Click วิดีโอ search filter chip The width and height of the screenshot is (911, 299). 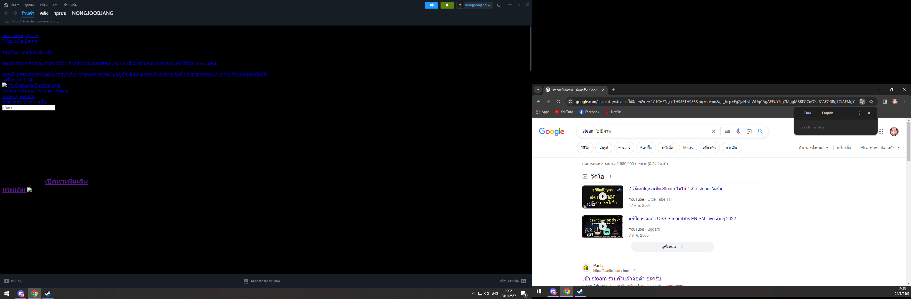tap(585, 148)
